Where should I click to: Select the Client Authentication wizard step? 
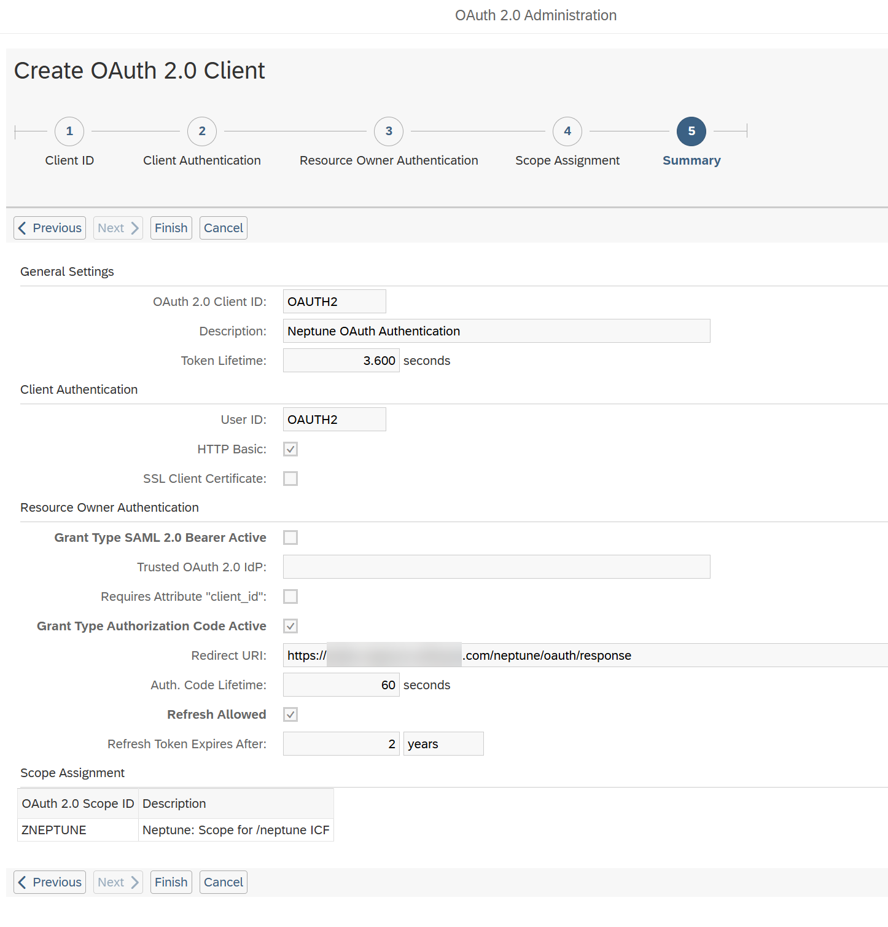point(201,131)
